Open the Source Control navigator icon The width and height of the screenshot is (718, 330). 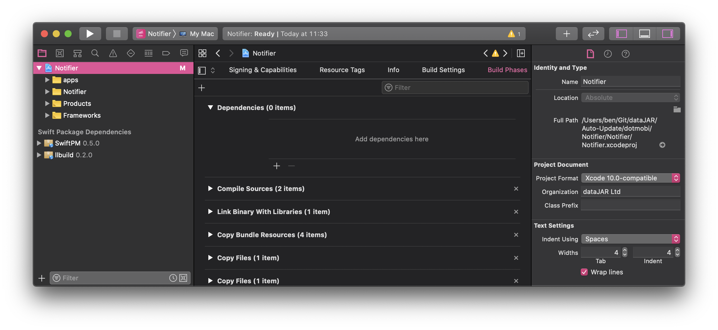click(x=60, y=53)
